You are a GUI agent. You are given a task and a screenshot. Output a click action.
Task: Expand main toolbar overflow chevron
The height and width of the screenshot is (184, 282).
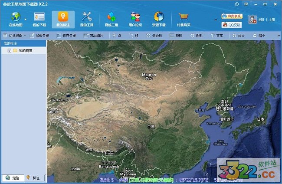coord(216,20)
